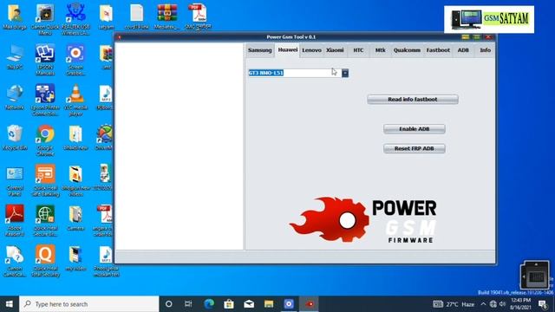This screenshot has width=555, height=312.
Task: Maximize the Power Gsm Tool window
Action: [477, 36]
